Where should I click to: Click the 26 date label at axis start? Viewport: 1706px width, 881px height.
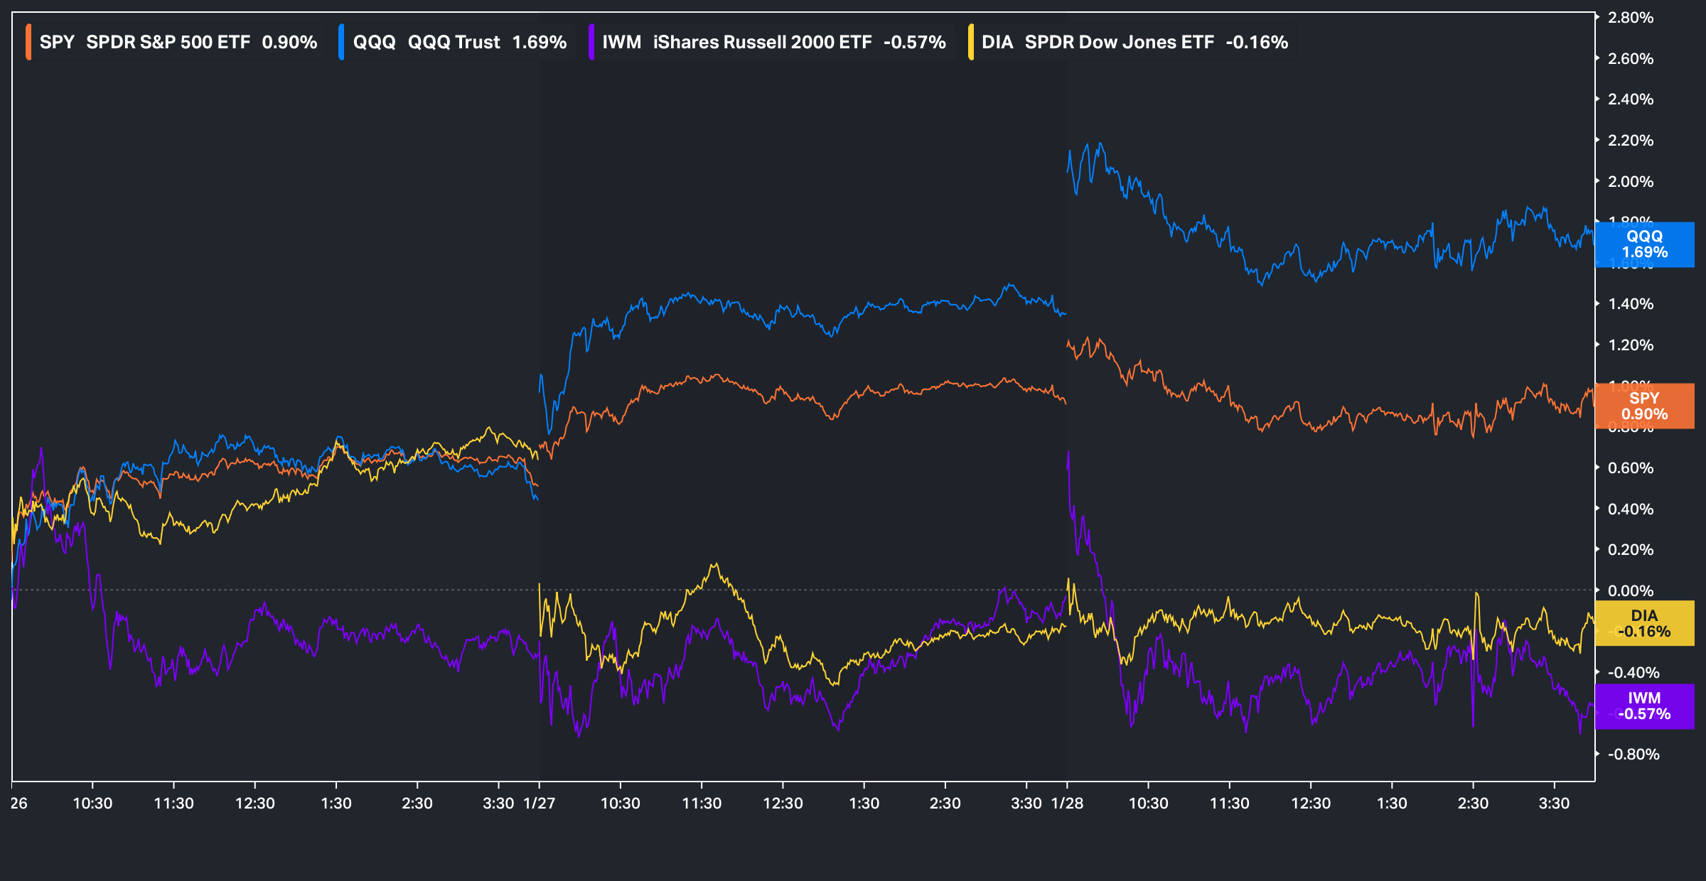[19, 804]
